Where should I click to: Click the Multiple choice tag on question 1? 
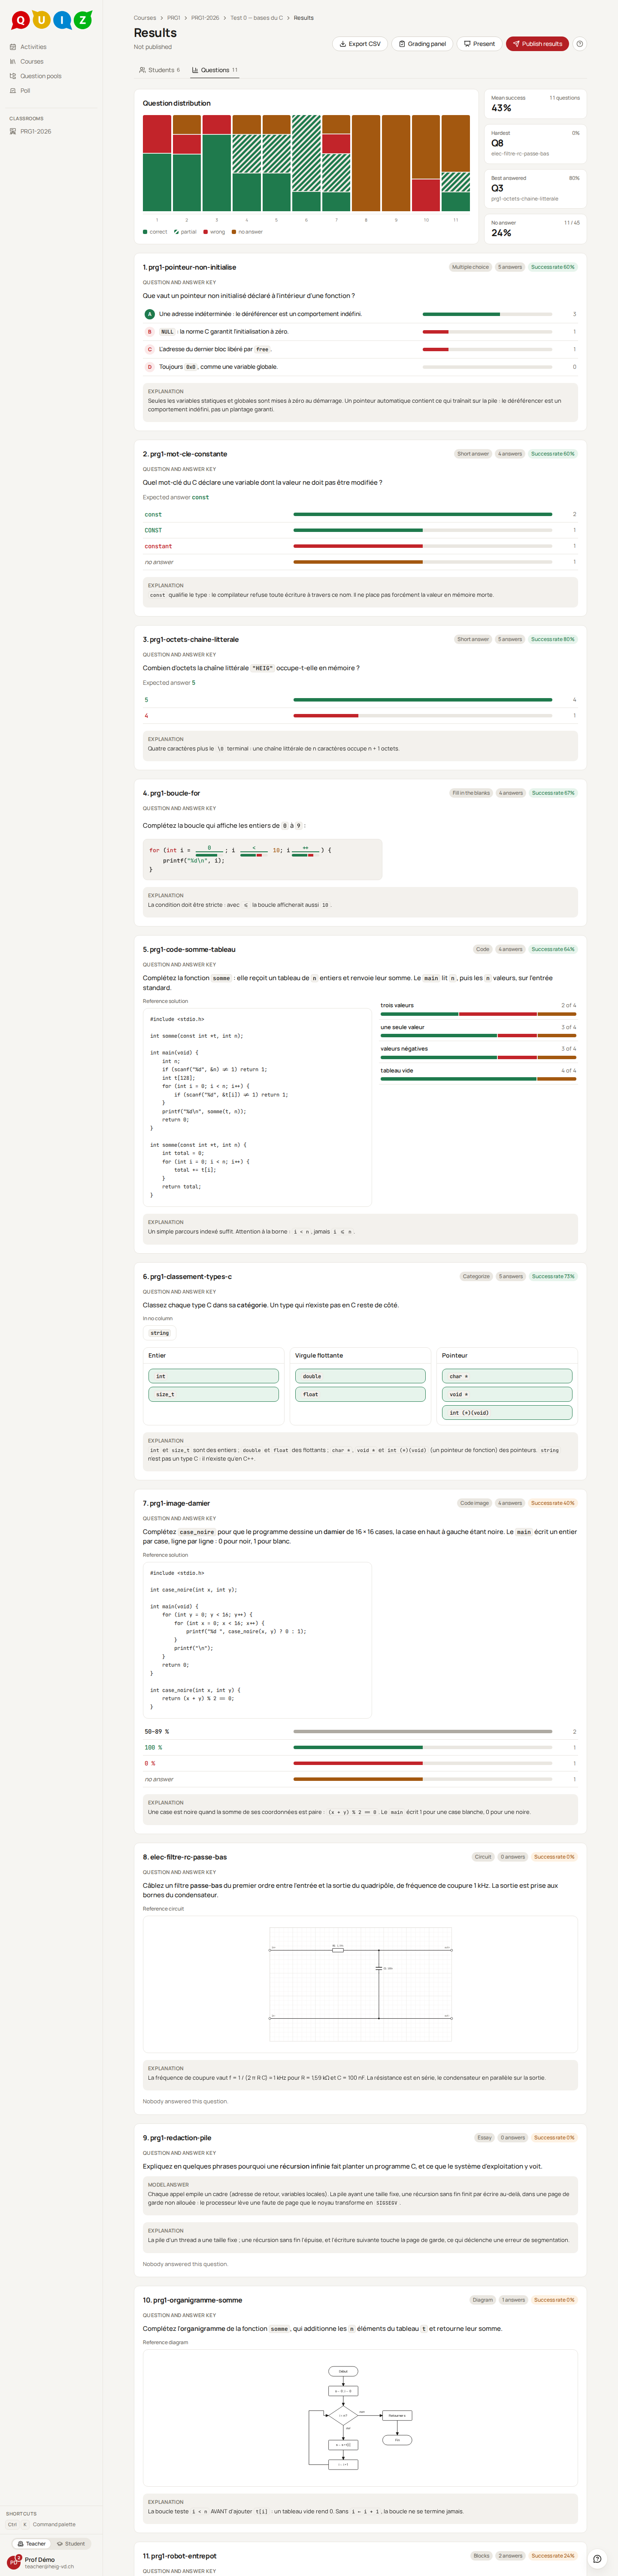[x=470, y=267]
